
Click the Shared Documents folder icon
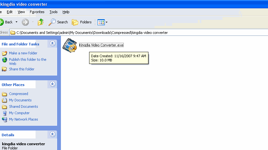point(4,107)
